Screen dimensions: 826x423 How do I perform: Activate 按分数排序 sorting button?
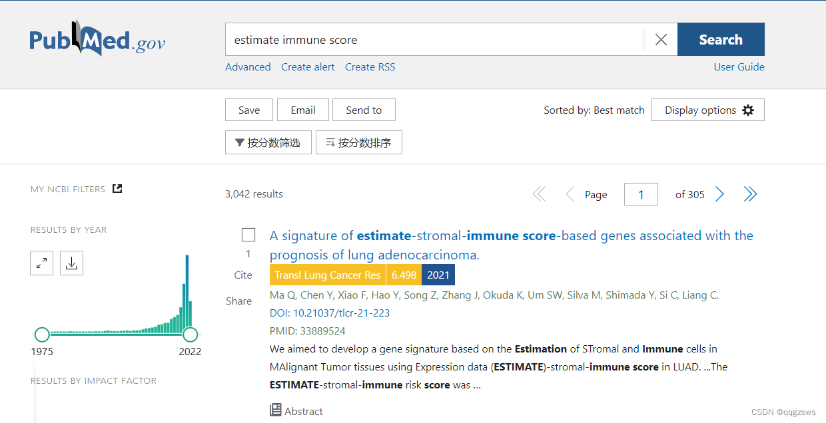point(359,142)
